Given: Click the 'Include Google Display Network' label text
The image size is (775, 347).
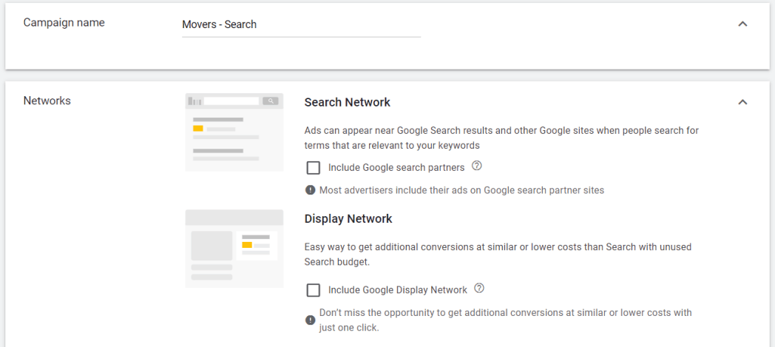Looking at the screenshot, I should pyautogui.click(x=398, y=290).
